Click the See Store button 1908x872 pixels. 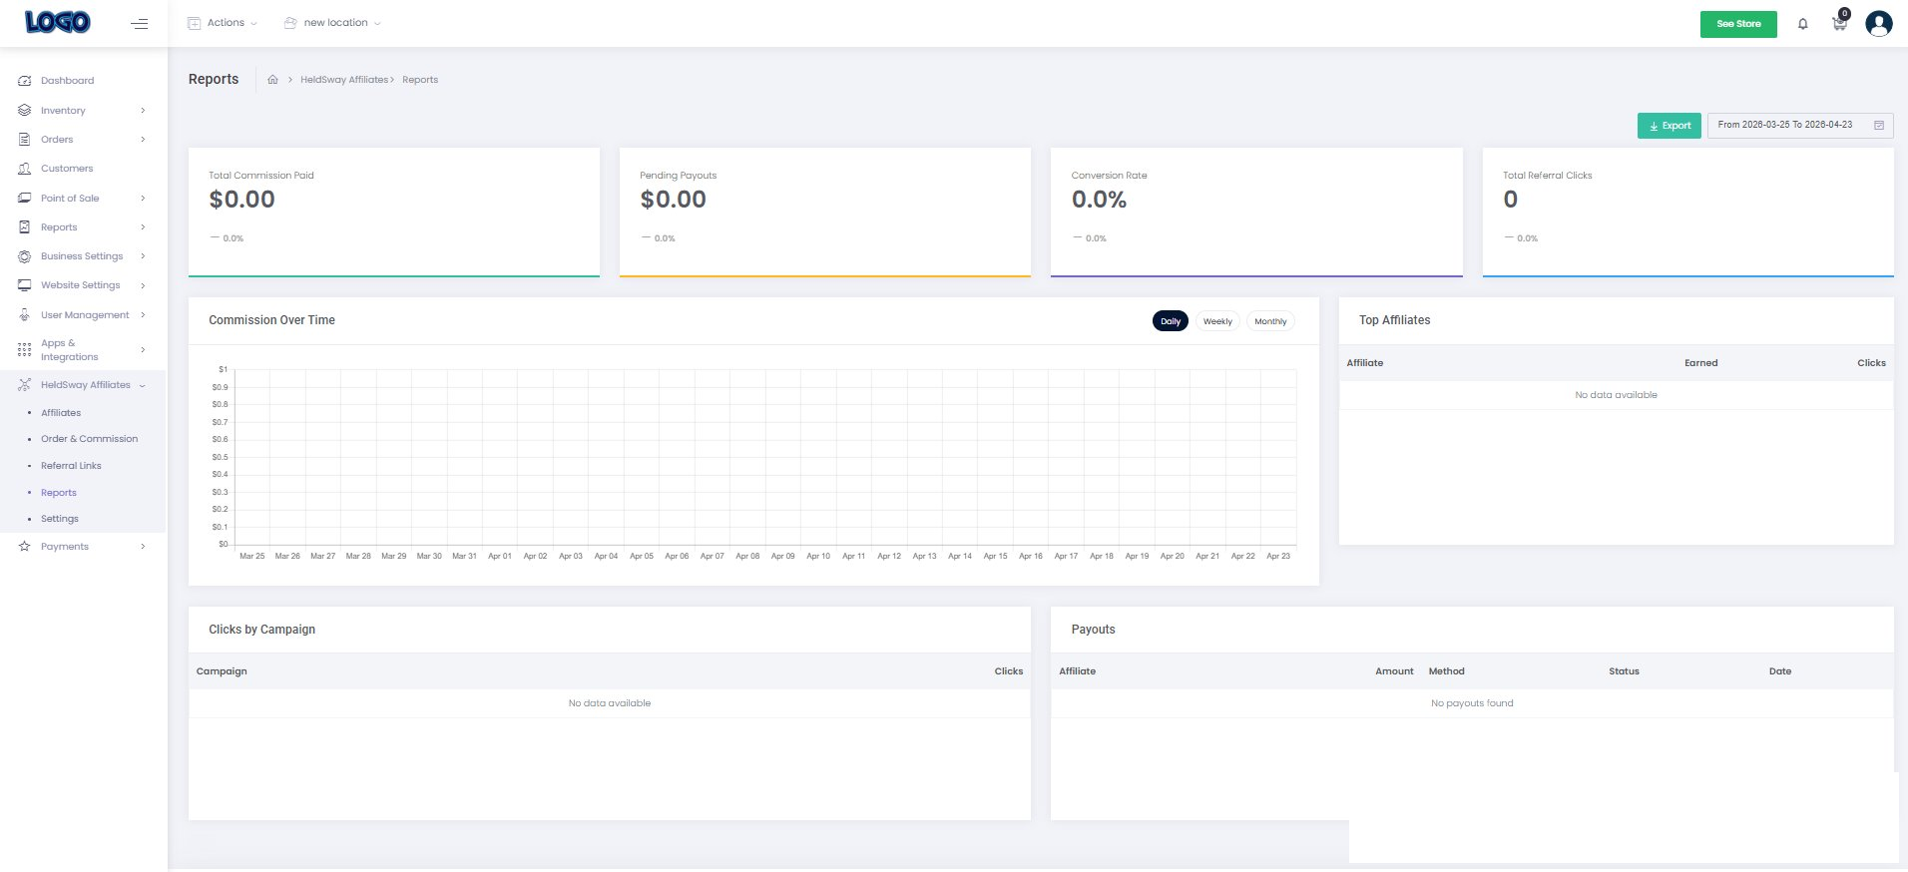coord(1738,24)
